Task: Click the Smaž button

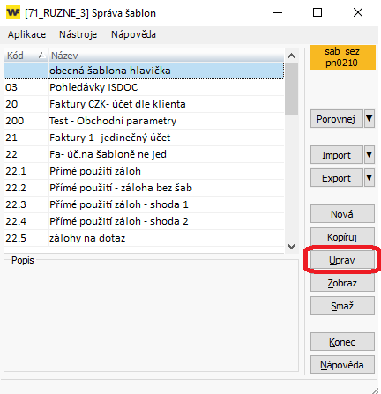Action: tap(342, 306)
